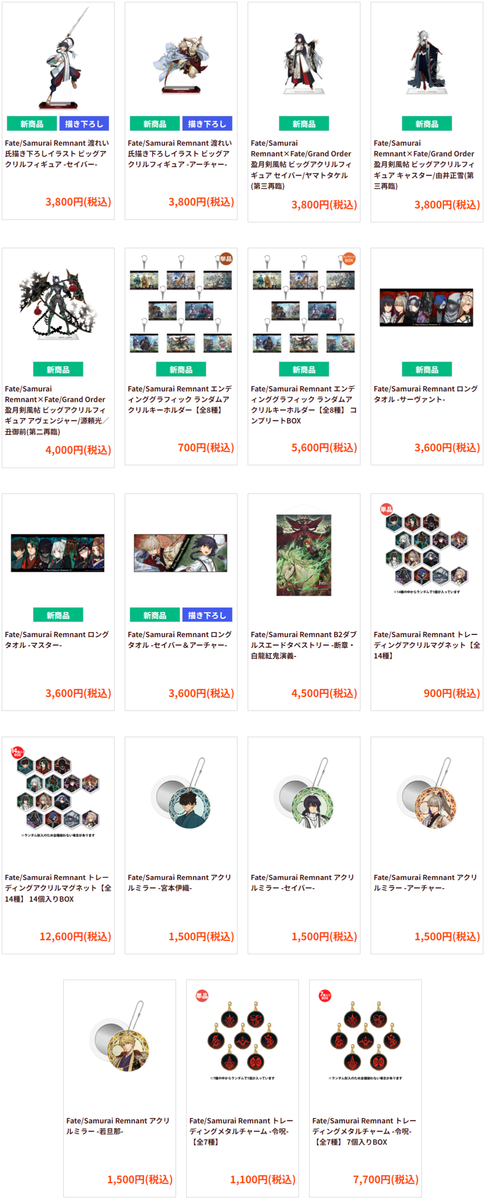The width and height of the screenshot is (486, 1199).
Task: Open the Master long towel image
Action: click(x=58, y=553)
